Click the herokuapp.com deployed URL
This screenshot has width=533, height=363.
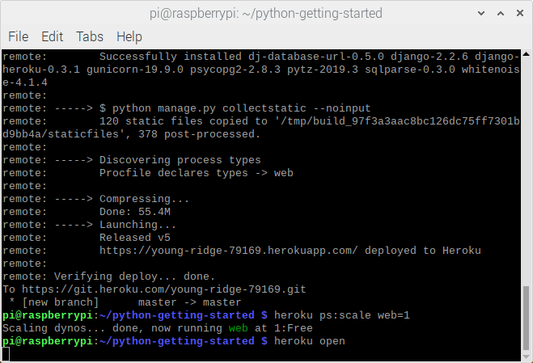coord(228,251)
